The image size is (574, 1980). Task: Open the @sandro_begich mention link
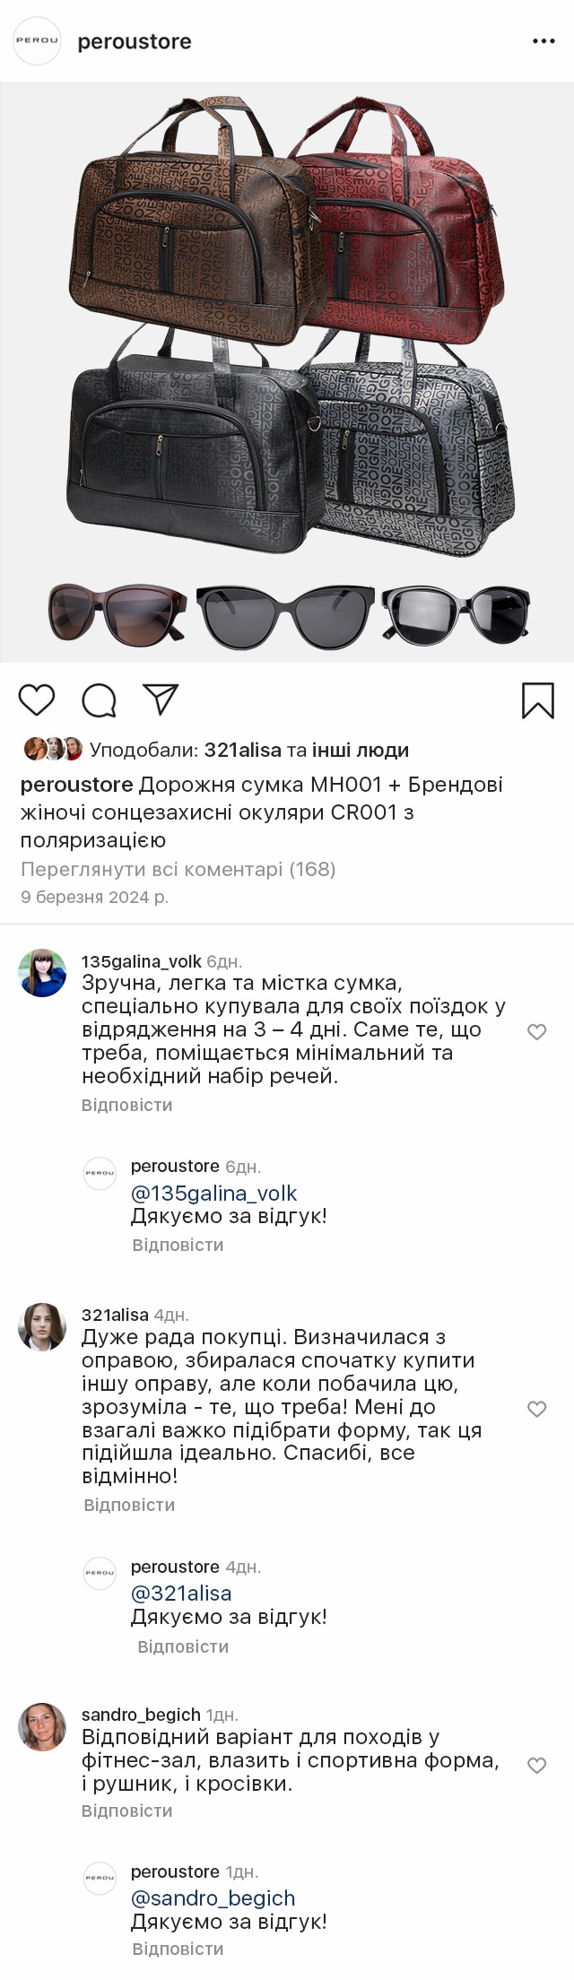[213, 1898]
